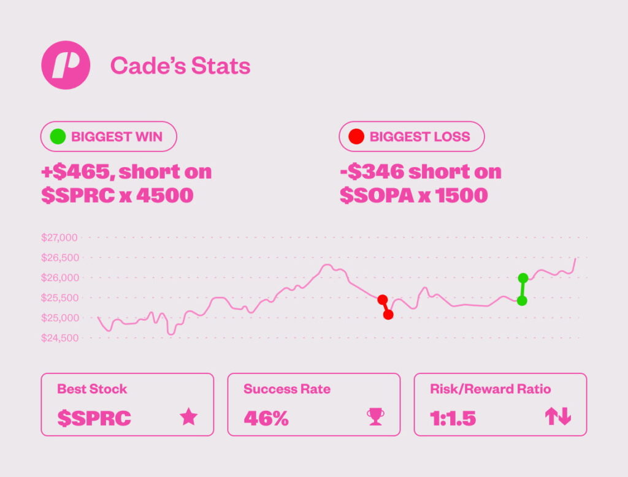Select the lower green marker on chart
This screenshot has height=477, width=628.
522,301
